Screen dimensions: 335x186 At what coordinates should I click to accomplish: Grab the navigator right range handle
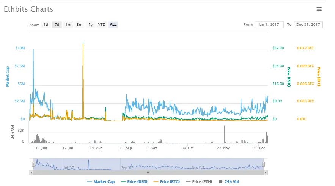263,164
